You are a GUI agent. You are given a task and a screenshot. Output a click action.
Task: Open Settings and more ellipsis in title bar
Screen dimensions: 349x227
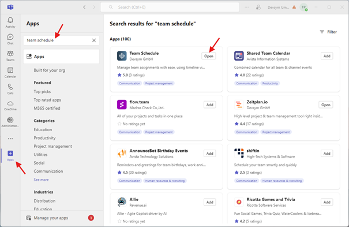tap(247, 7)
